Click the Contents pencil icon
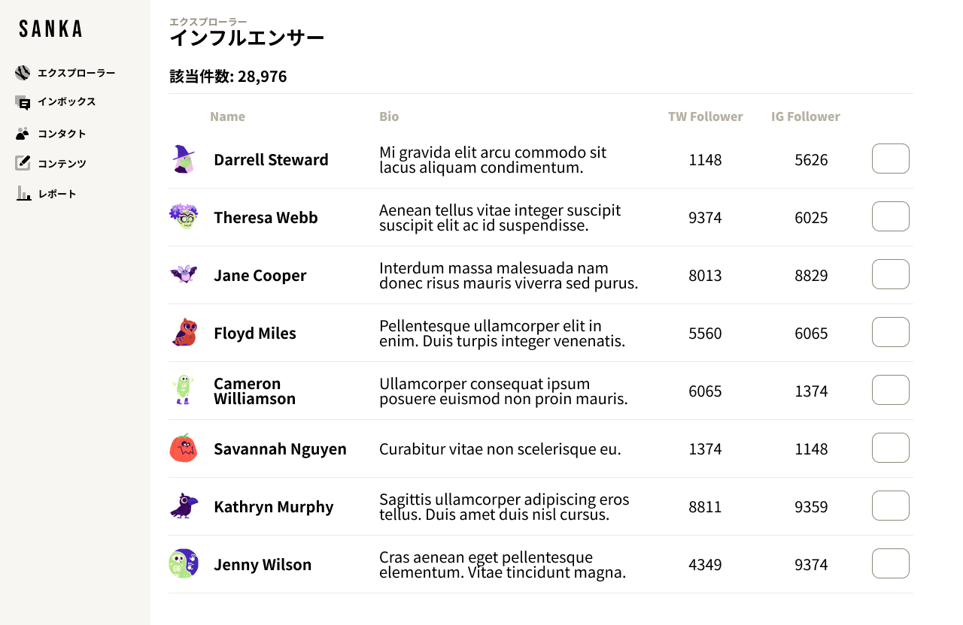Screen dimensions: 963x625 point(23,163)
